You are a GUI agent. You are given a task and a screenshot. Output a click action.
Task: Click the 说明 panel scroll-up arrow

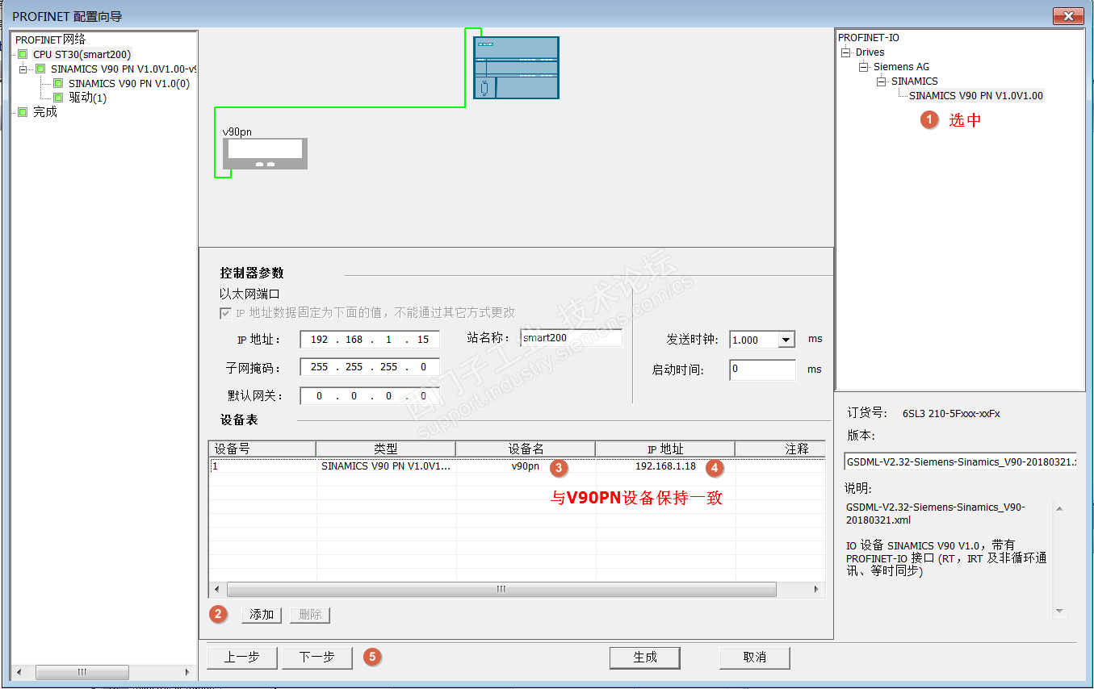(x=1060, y=508)
